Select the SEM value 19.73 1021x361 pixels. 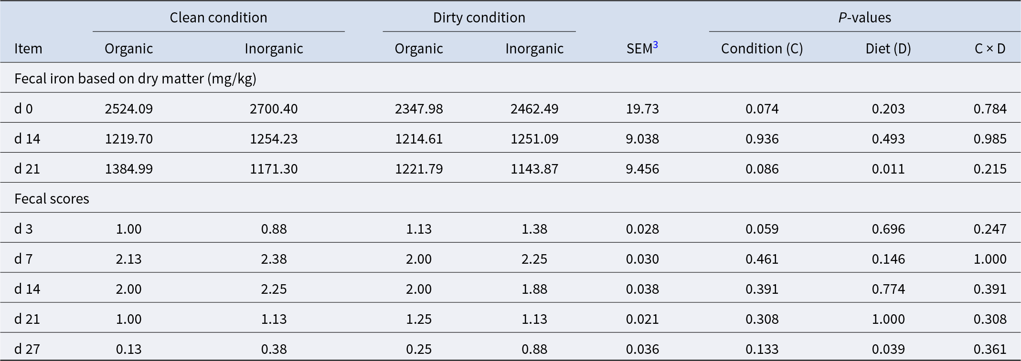pos(642,109)
